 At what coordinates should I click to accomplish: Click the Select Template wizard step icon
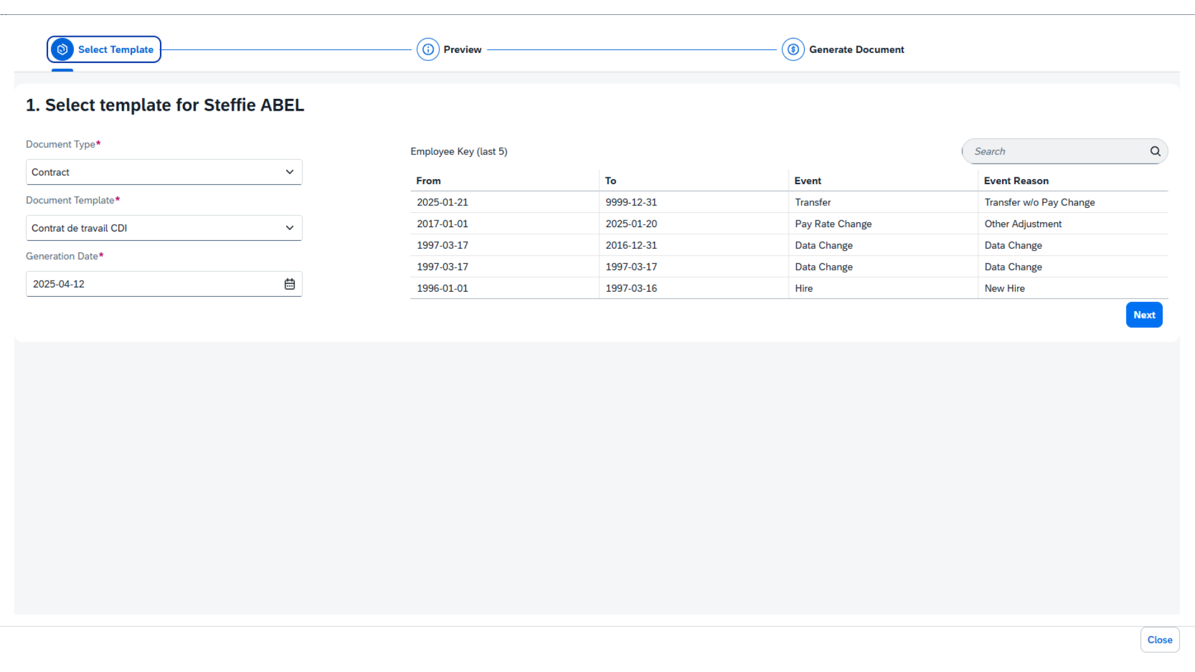pos(62,49)
